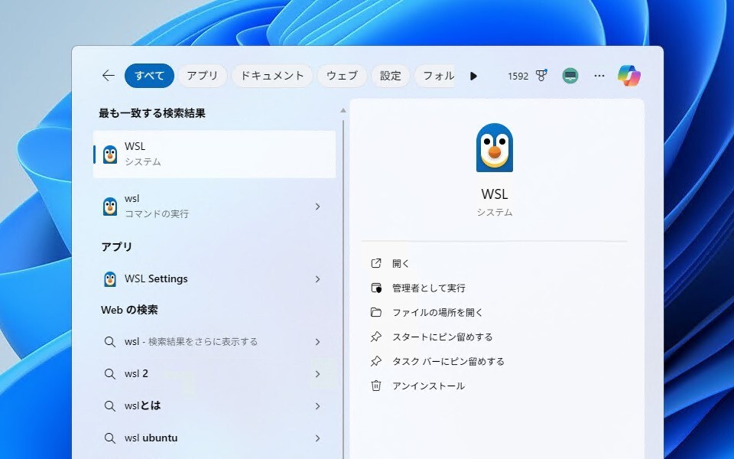Expand chevron for wsl - 検索結果をさらに表示する

[318, 342]
